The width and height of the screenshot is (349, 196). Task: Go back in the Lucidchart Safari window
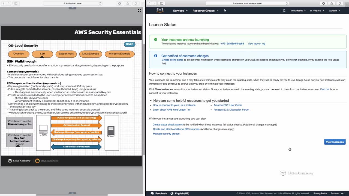click(x=4, y=4)
